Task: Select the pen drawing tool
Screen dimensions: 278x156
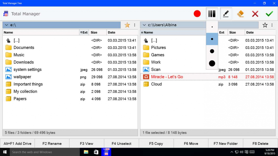Action: coord(226,14)
